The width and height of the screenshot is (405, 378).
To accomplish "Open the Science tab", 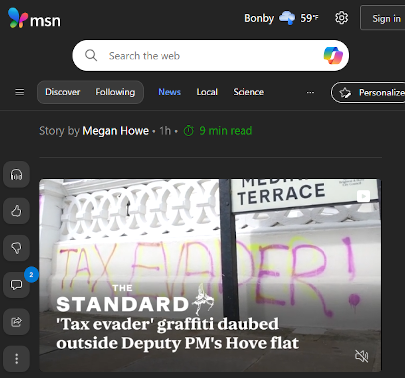I will (x=248, y=92).
